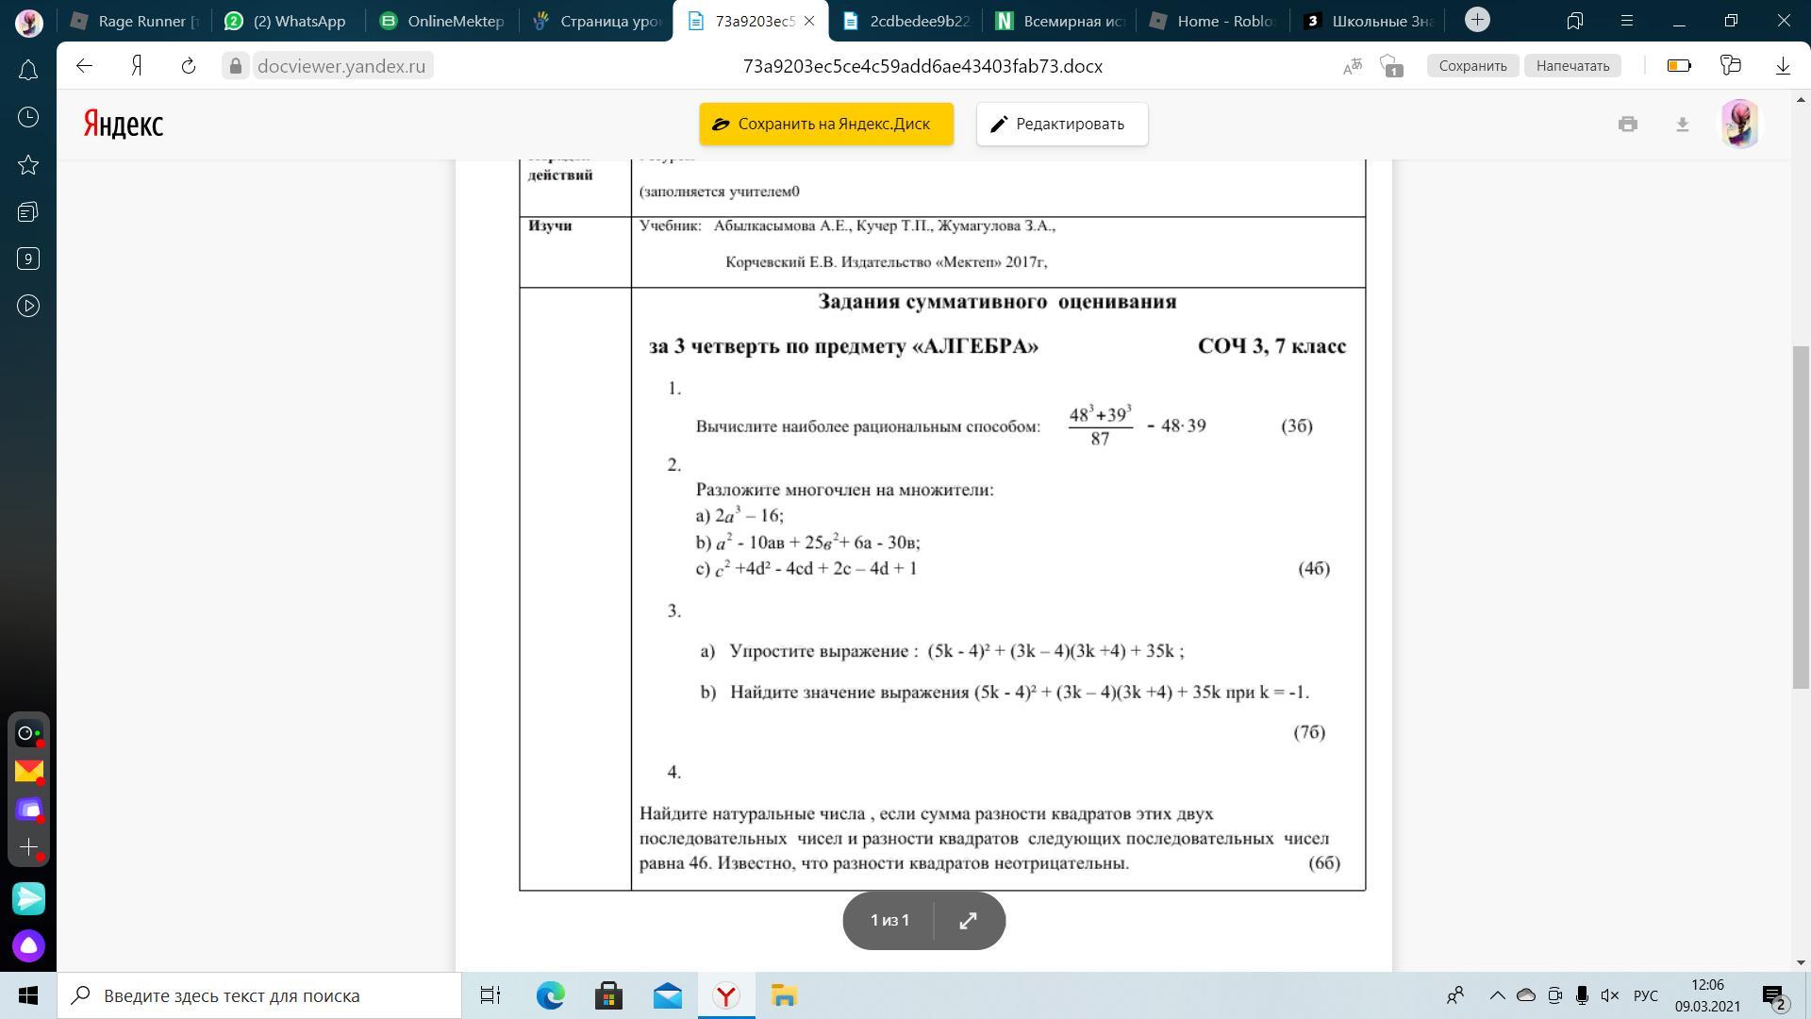Open page translation icon in address bar

click(1353, 66)
